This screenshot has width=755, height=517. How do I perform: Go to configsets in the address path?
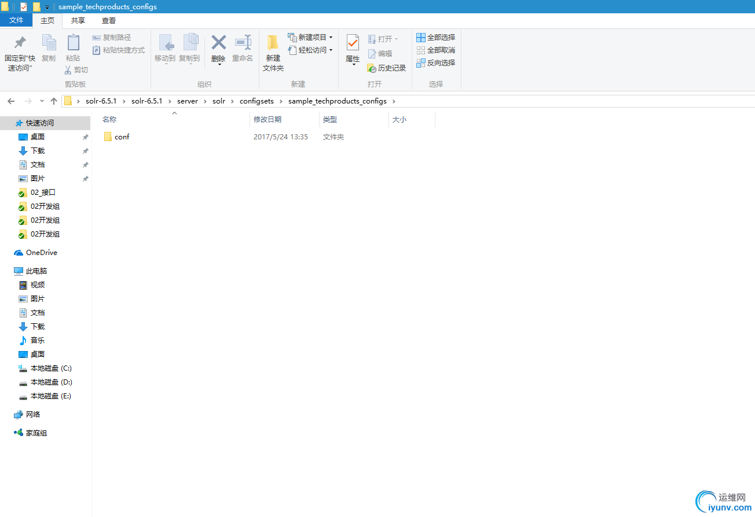(x=257, y=101)
